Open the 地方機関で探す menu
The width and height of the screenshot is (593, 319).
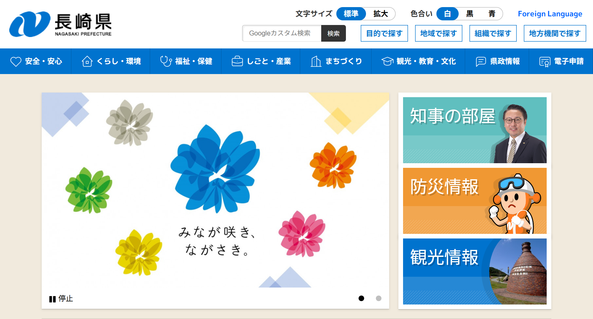(555, 33)
